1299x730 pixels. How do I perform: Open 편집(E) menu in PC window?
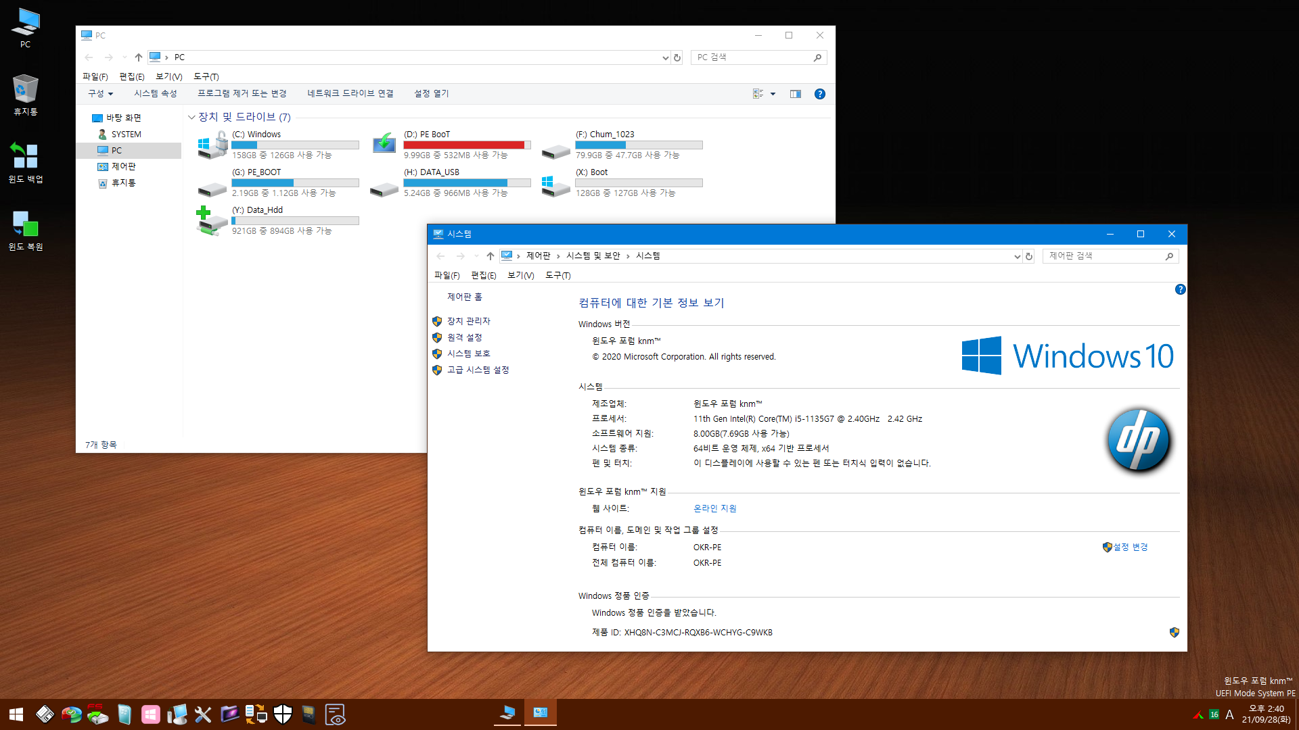pos(132,76)
